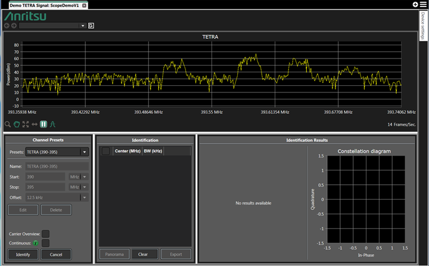Click the refresh icon beside address dropdown

(x=91, y=26)
